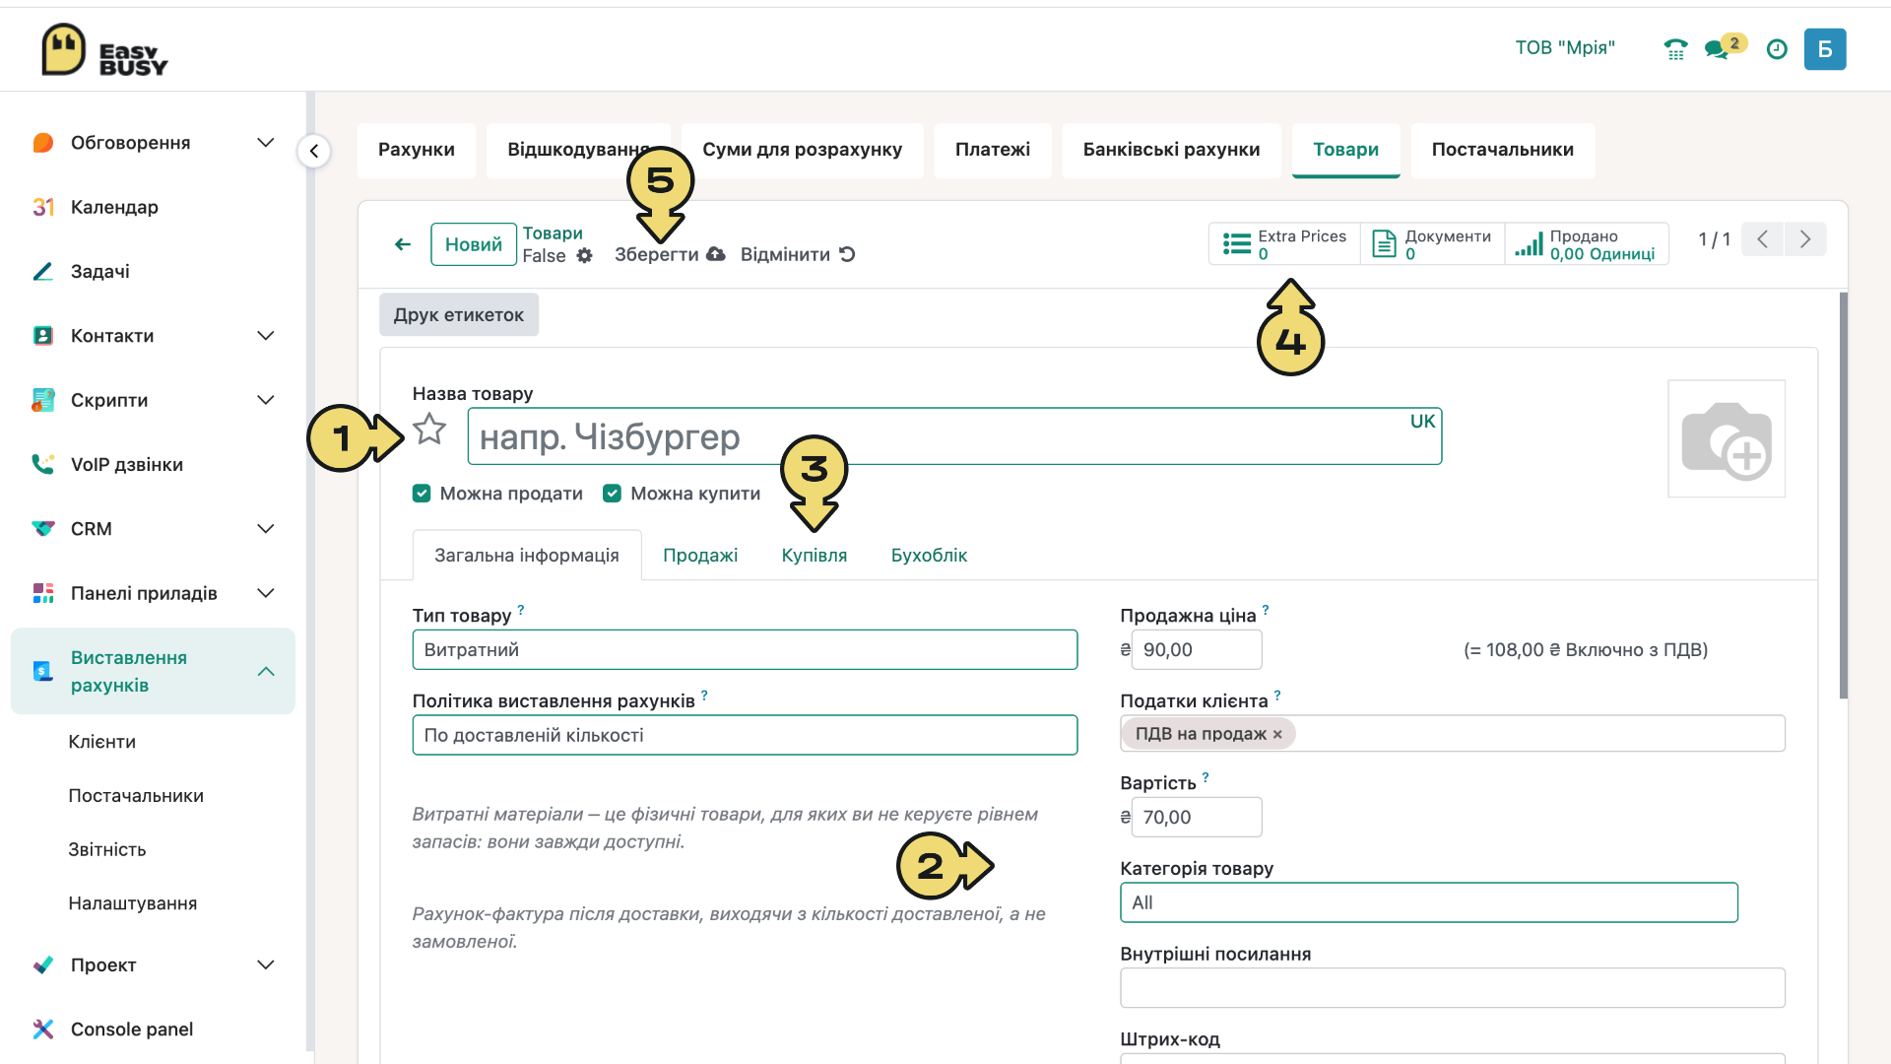Click Відмінити to discard changes

point(798,255)
